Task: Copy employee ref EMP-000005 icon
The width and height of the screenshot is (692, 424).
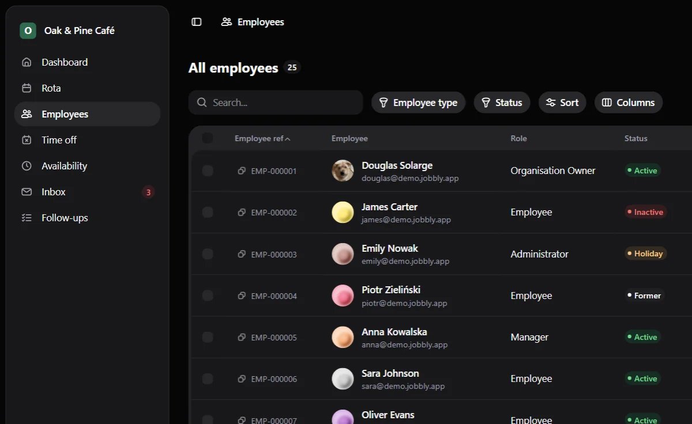Action: (242, 337)
